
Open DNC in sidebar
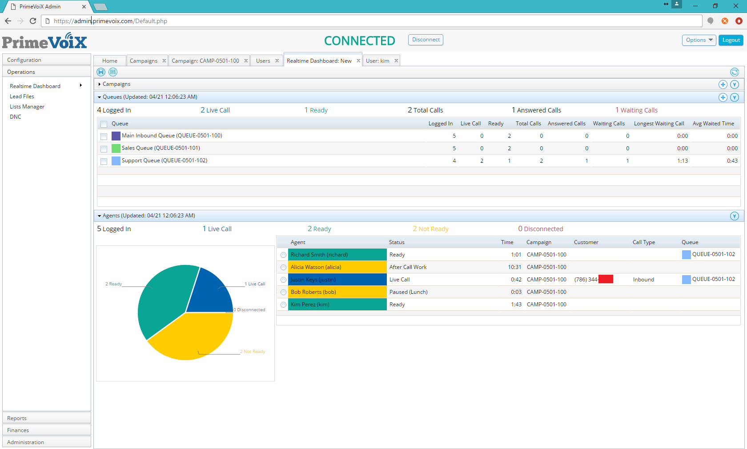[x=16, y=116]
